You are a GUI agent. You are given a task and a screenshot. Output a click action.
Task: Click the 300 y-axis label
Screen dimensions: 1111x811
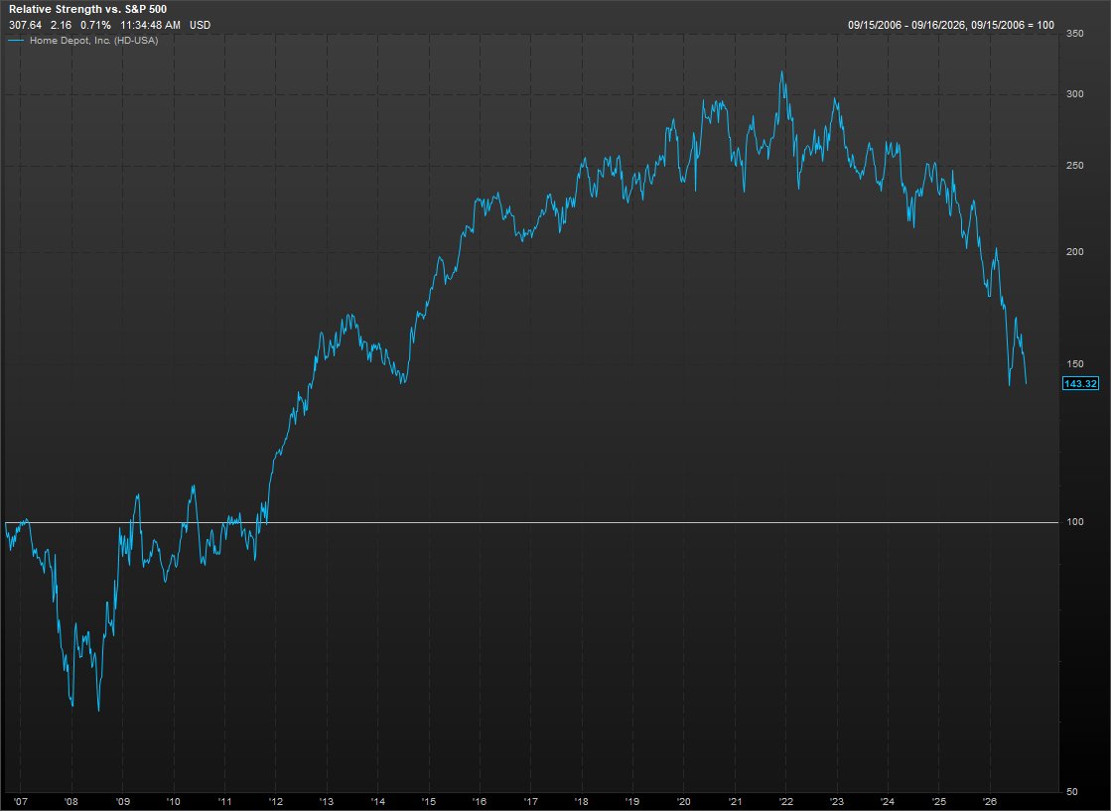pyautogui.click(x=1075, y=94)
